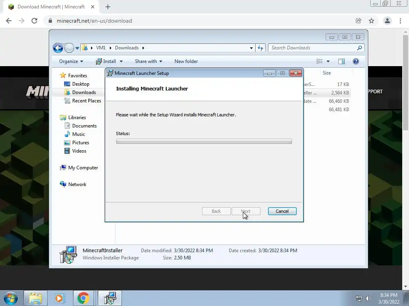Select the Download Minecraft browser tab
Image resolution: width=409 pixels, height=306 pixels.
click(x=51, y=7)
